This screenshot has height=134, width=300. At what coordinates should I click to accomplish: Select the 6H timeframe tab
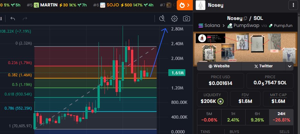[x=257, y=117]
